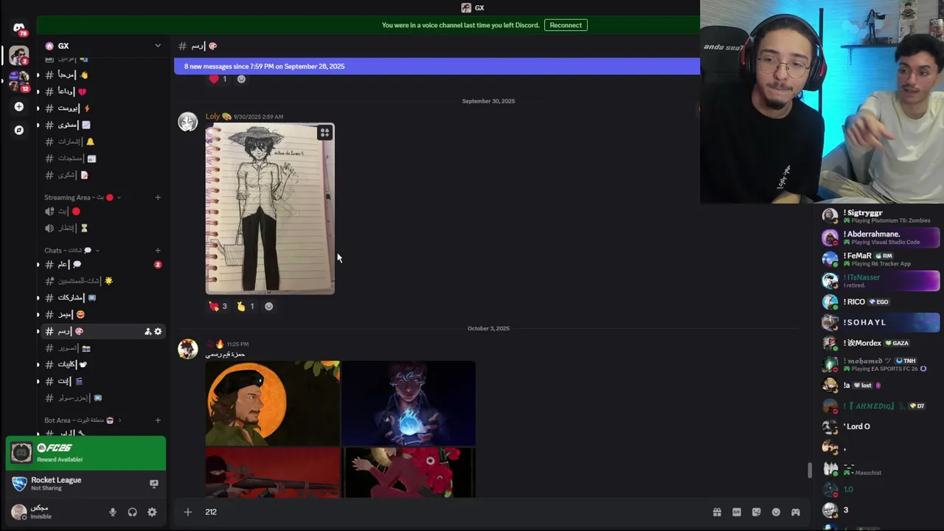Open the orange moon portrait artwork

273,403
